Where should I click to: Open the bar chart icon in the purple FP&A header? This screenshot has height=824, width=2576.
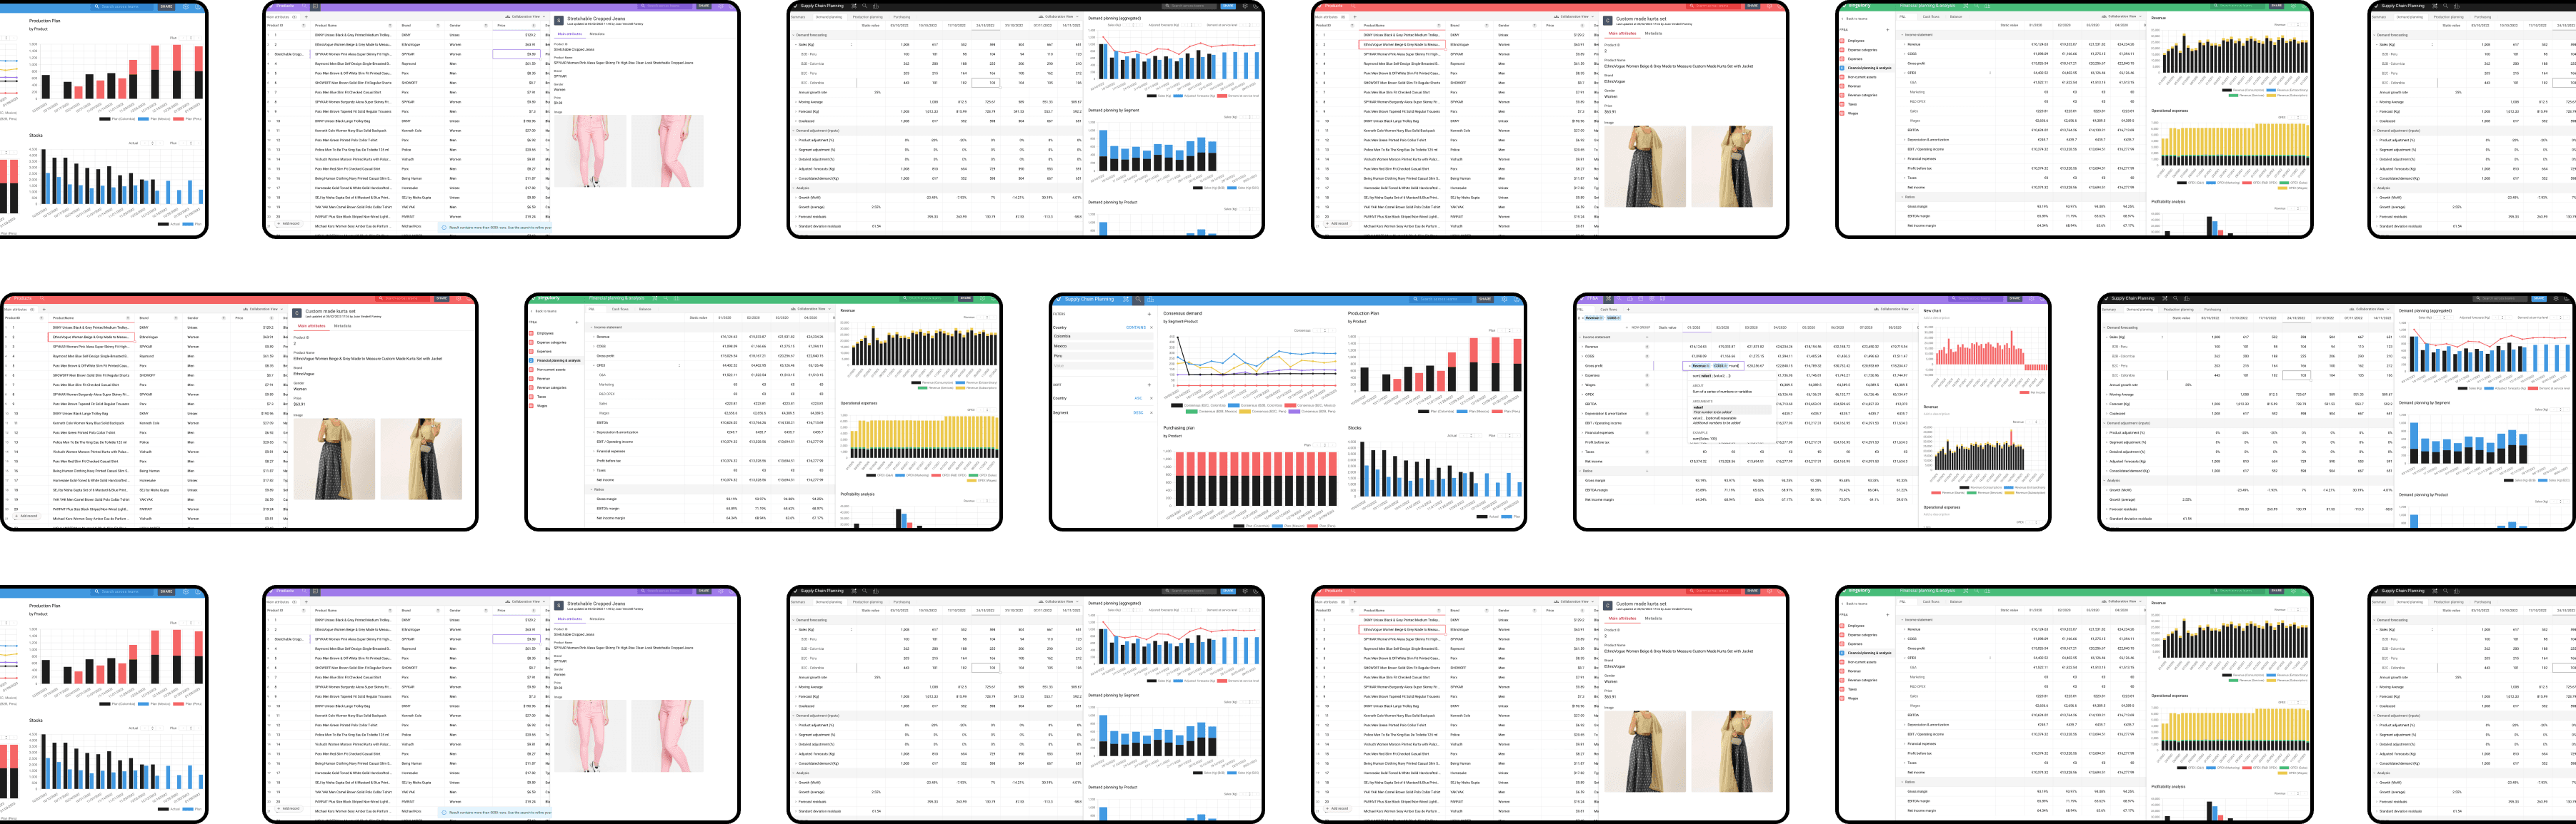1630,299
